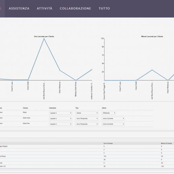Open the TUTTO tab
This screenshot has width=174, height=174.
[x=104, y=8]
